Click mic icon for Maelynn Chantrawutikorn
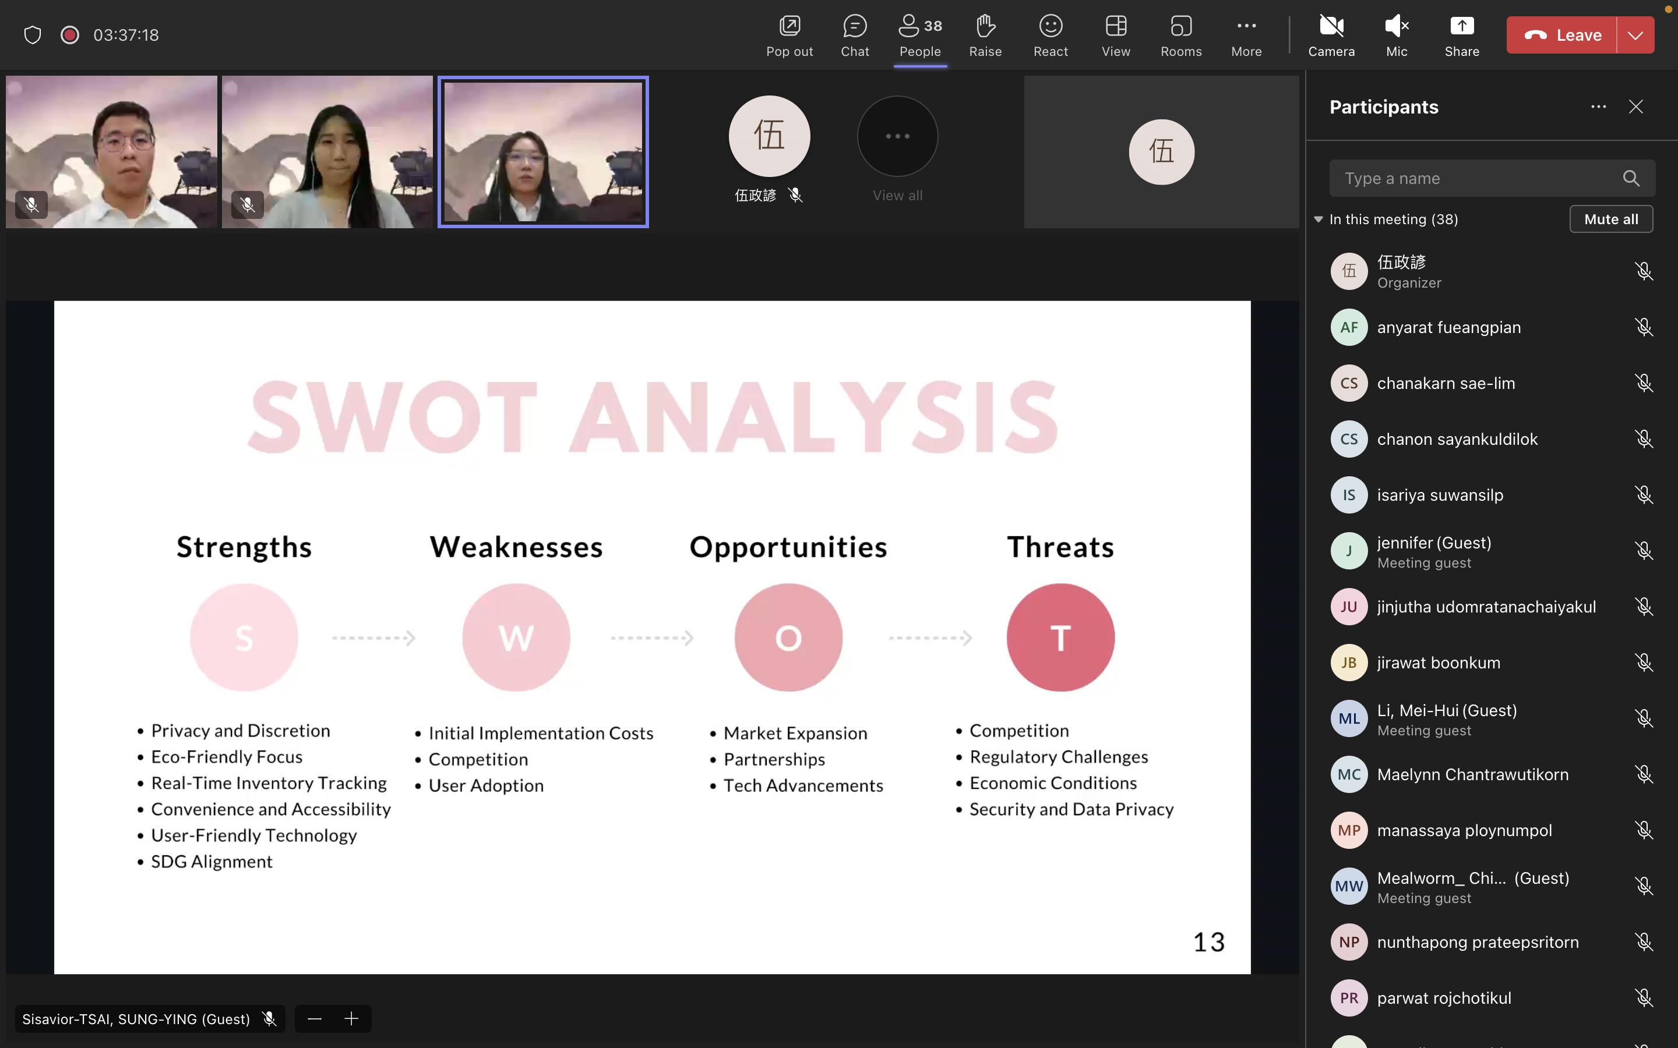The height and width of the screenshot is (1048, 1678). click(1643, 774)
